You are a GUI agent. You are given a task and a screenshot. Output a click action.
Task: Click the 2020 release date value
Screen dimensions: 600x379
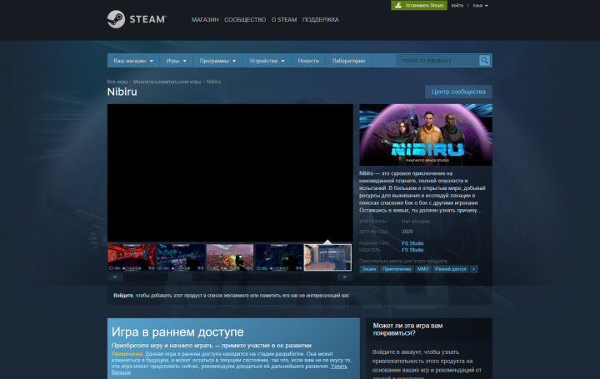click(x=407, y=232)
